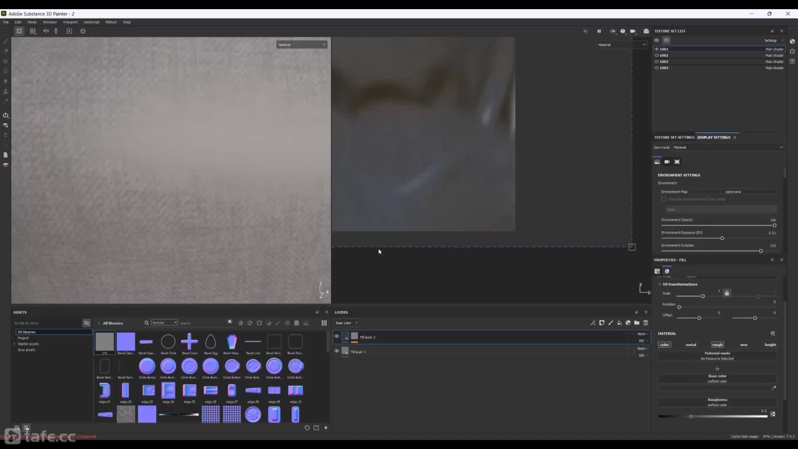798x449 pixels.
Task: Open the File menu
Action: [x=6, y=22]
